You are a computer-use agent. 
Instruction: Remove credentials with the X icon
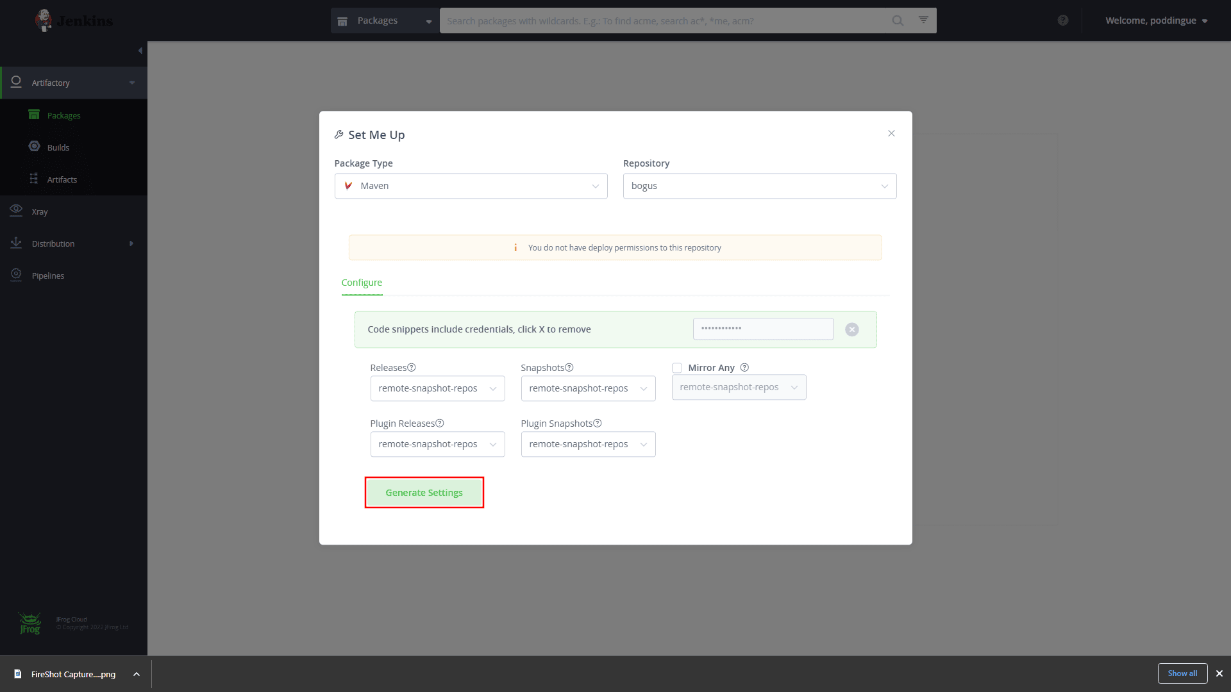coord(852,329)
